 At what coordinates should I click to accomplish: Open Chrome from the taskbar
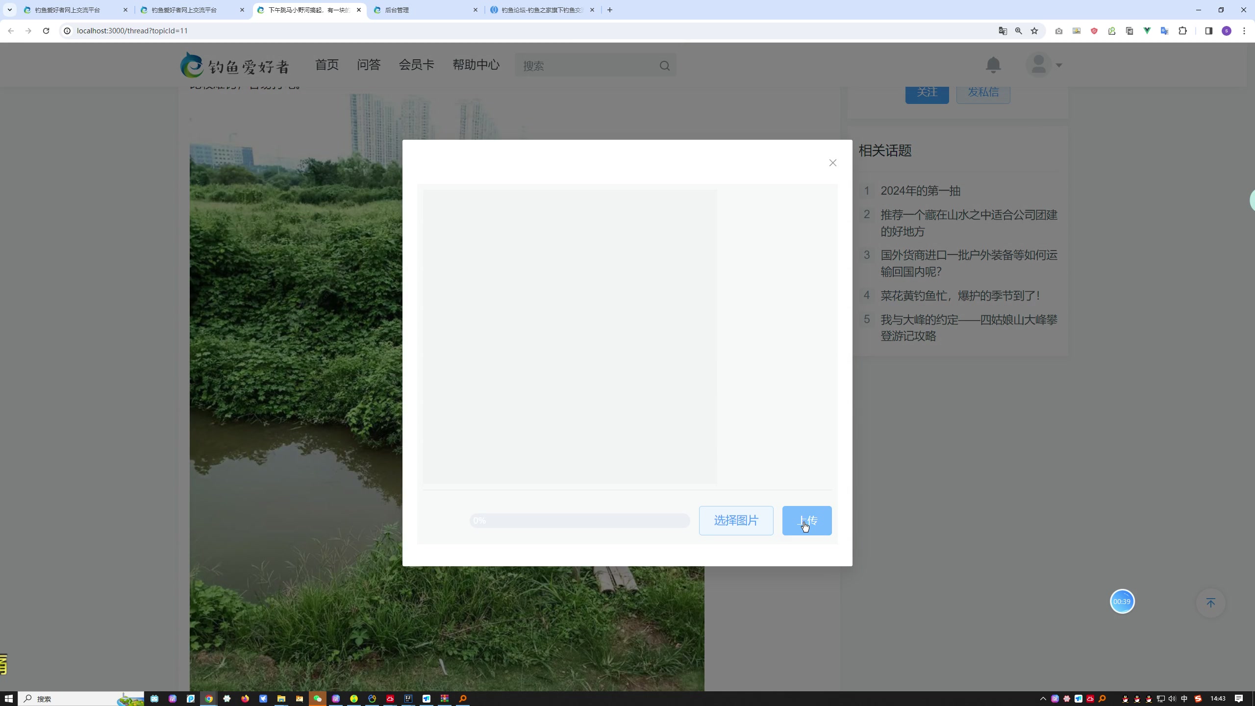coord(209,699)
